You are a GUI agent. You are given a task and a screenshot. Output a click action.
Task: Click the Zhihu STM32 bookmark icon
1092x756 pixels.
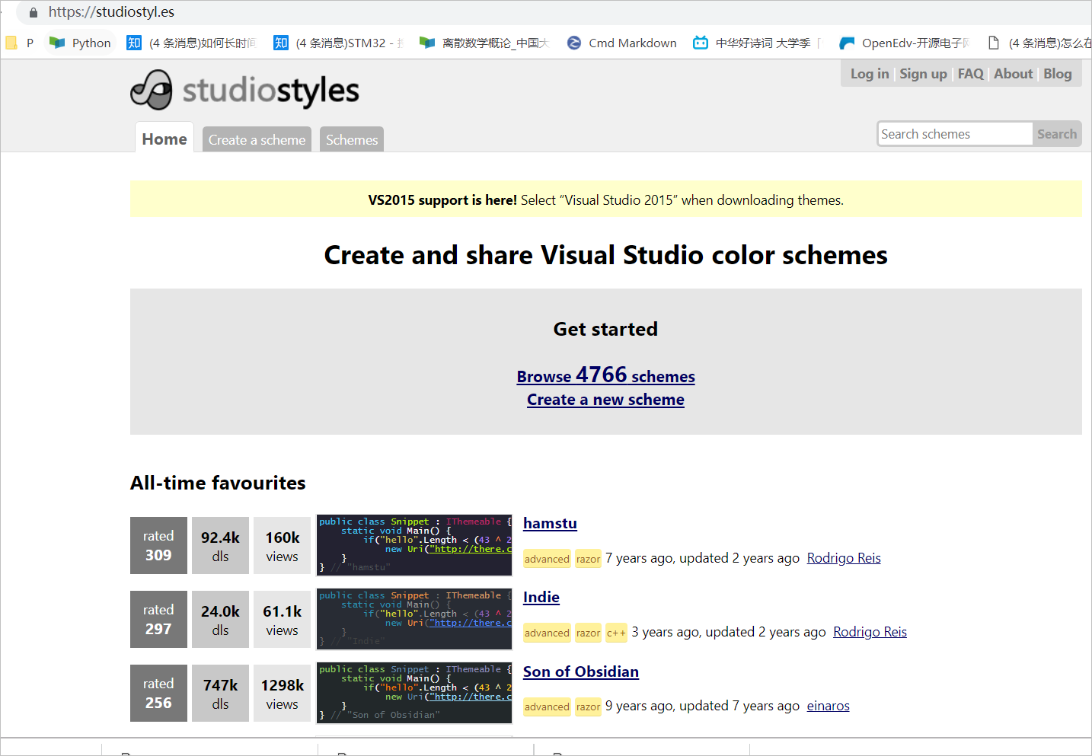click(x=280, y=43)
